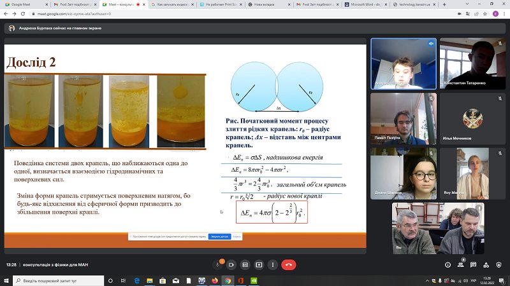Click the hide link in the sharing notification
510x286 pixels.
click(x=237, y=236)
